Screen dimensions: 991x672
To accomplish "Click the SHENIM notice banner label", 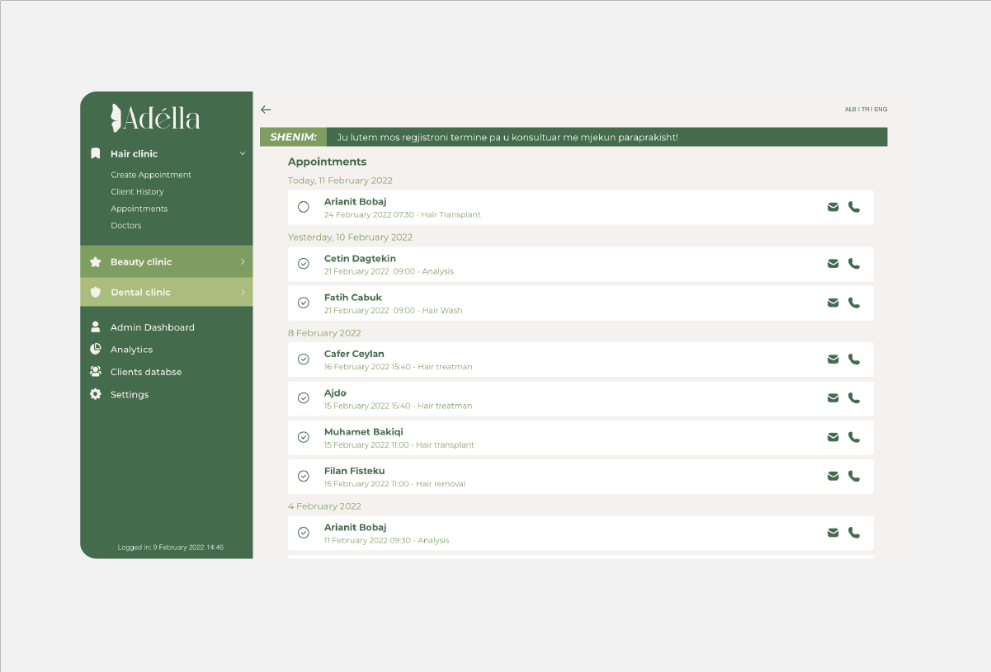I will coord(293,137).
